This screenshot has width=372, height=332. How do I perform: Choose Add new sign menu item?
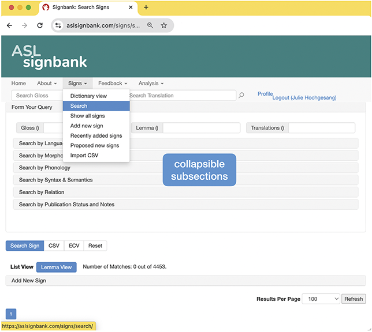pyautogui.click(x=96, y=126)
